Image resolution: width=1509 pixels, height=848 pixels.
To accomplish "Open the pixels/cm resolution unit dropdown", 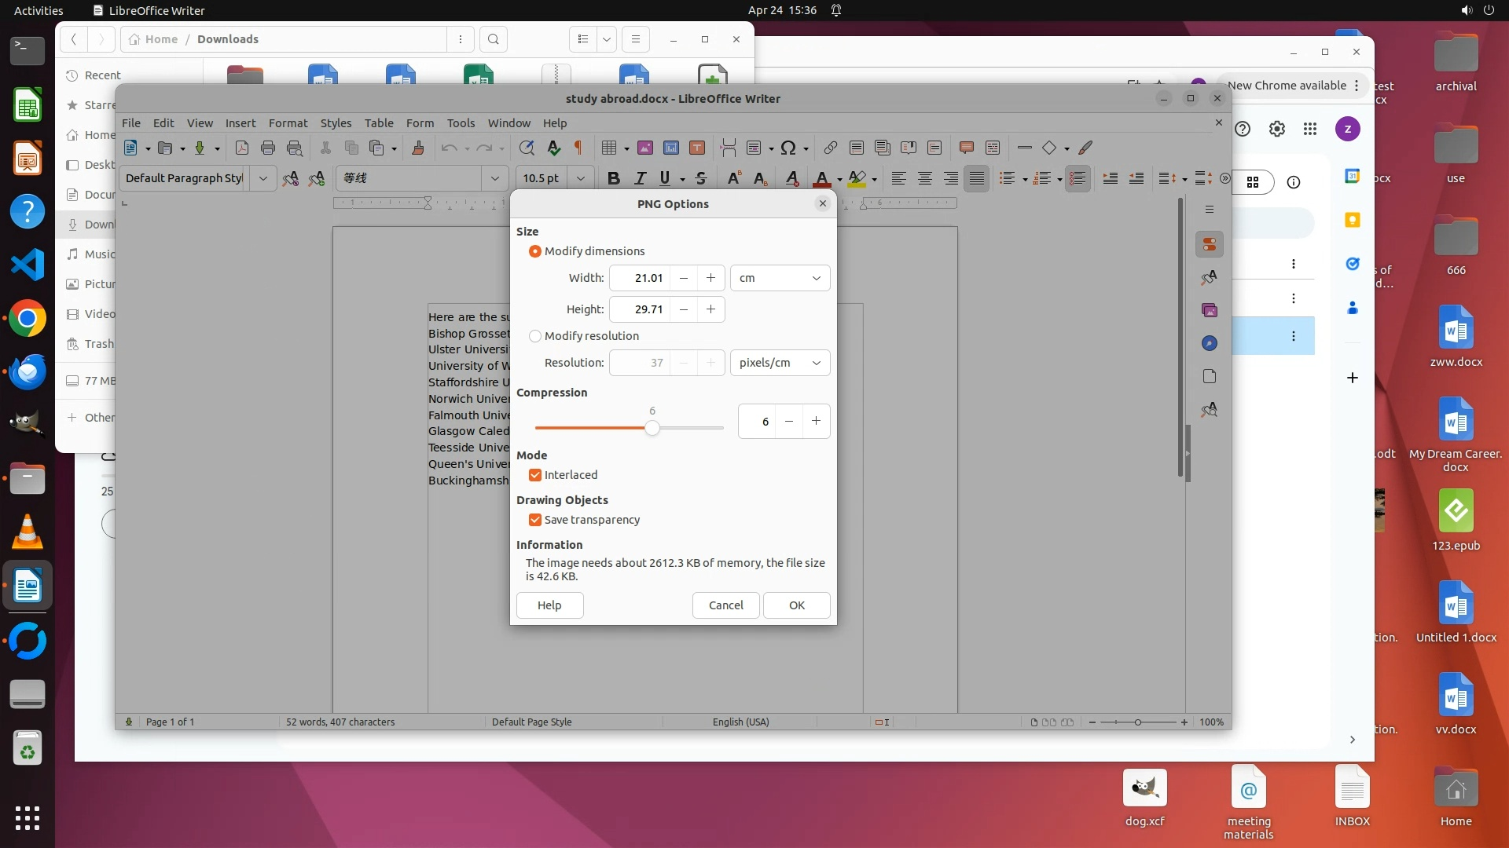I will tap(780, 363).
